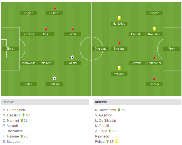182x145 pixels.
Task: Click the green arrow next to M. Marchionni
Action: pos(119,110)
